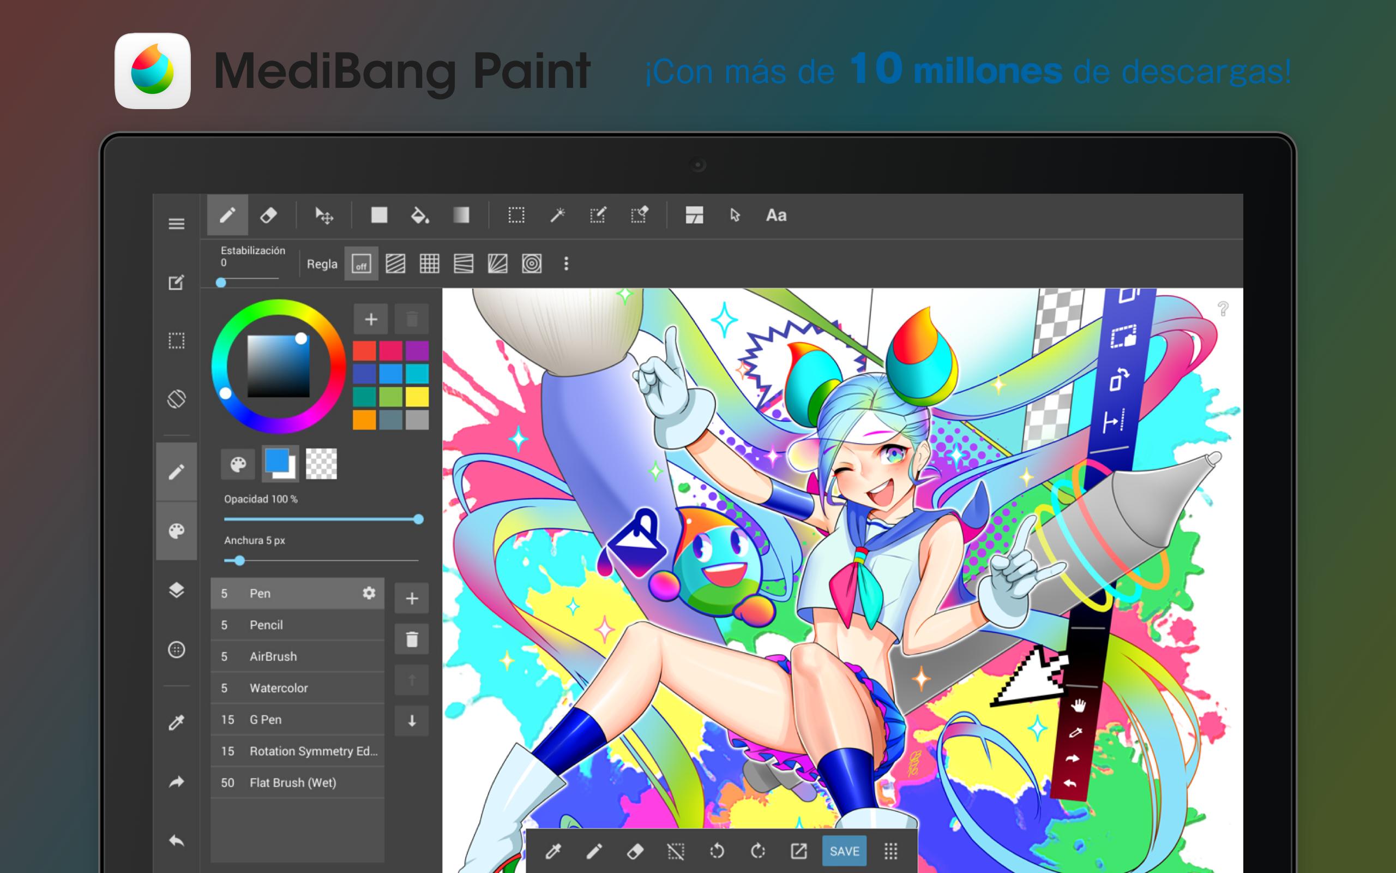Enable the grid ruler snap
The height and width of the screenshot is (873, 1396).
(x=429, y=265)
